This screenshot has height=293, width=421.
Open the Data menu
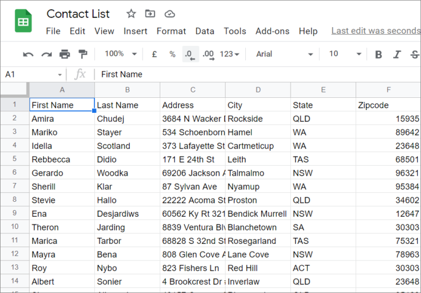coord(205,31)
